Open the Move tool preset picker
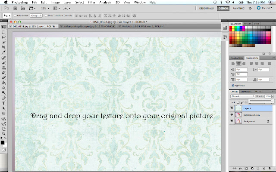This screenshot has height=172, width=276. coord(7,15)
